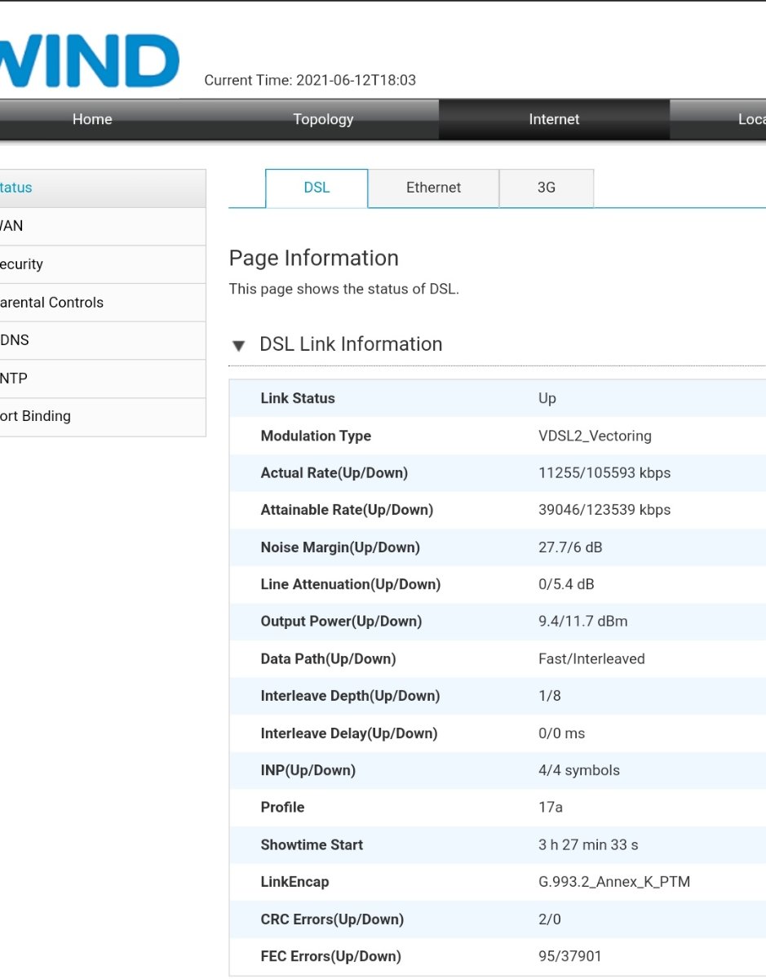Click the Showtime Start label

pyautogui.click(x=312, y=845)
